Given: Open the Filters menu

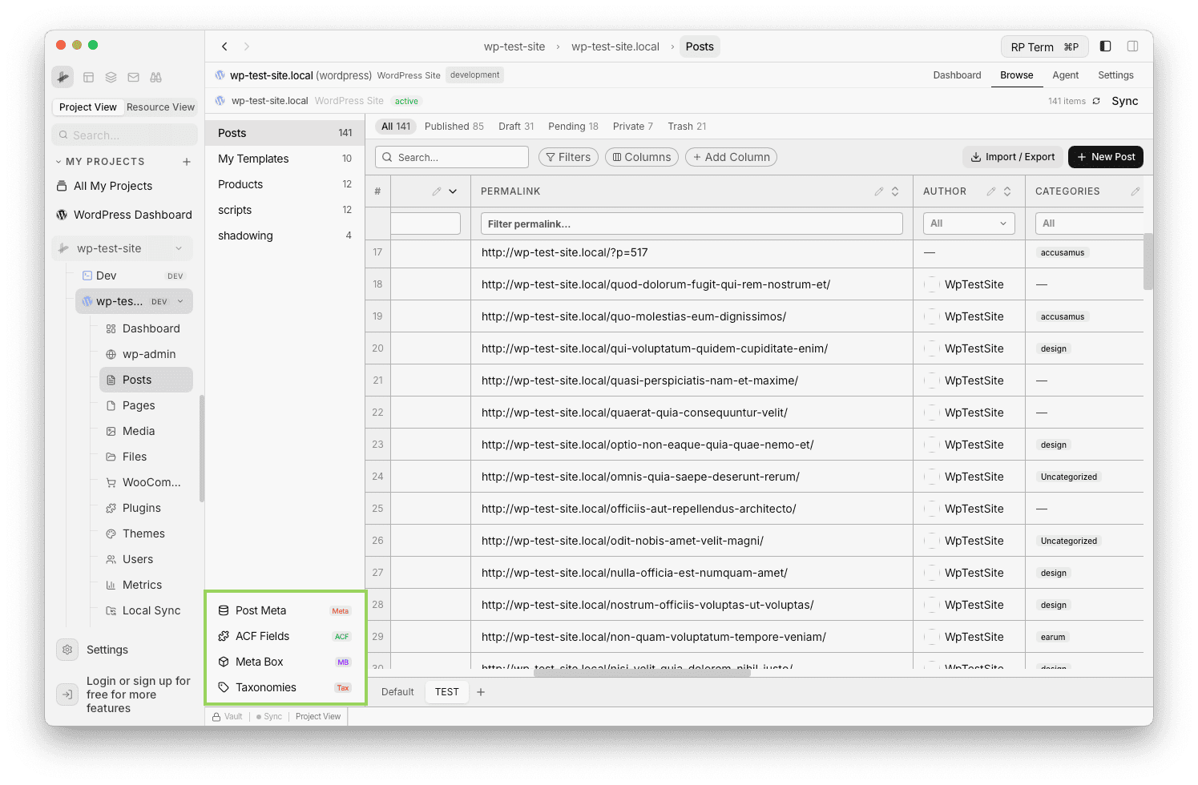Looking at the screenshot, I should (568, 157).
